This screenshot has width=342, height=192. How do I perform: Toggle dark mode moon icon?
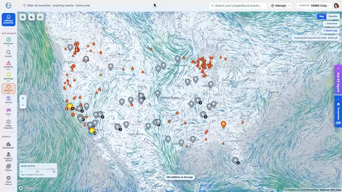[x=31, y=17]
